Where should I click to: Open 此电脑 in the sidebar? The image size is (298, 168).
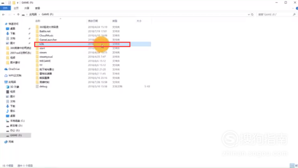coord(12,82)
